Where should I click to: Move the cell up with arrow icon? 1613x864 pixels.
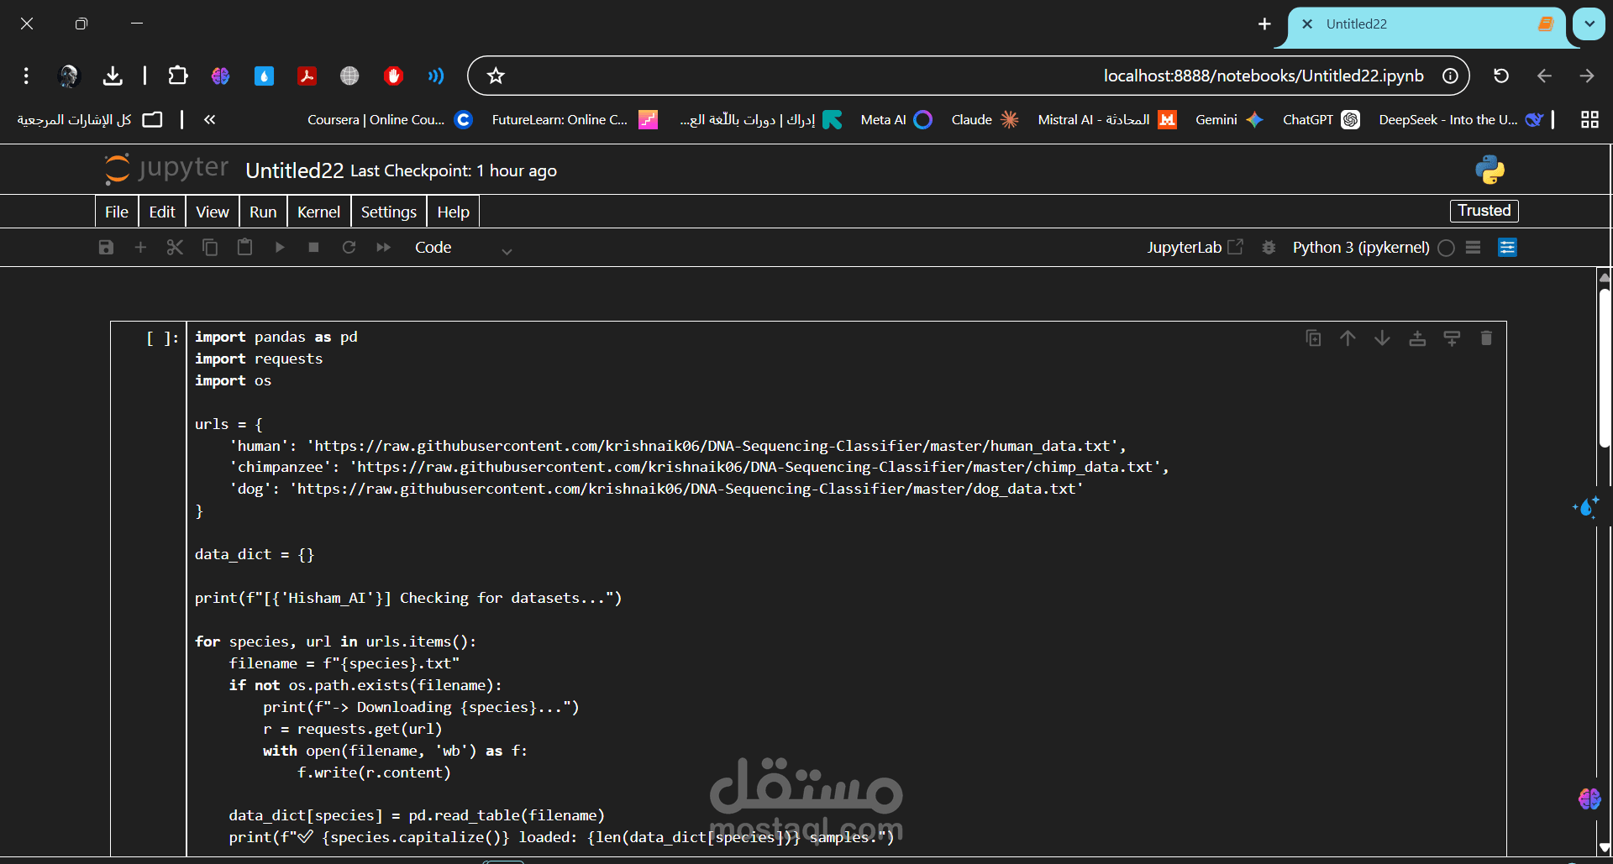pos(1348,338)
